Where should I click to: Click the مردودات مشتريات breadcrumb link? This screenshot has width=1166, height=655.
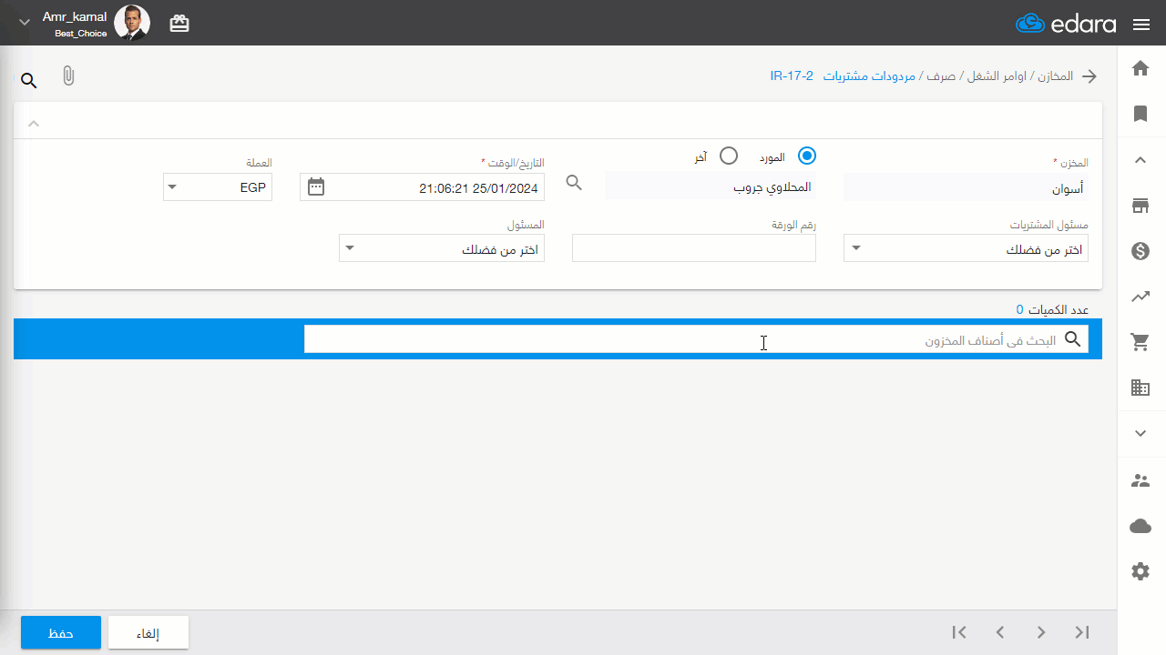coord(869,76)
